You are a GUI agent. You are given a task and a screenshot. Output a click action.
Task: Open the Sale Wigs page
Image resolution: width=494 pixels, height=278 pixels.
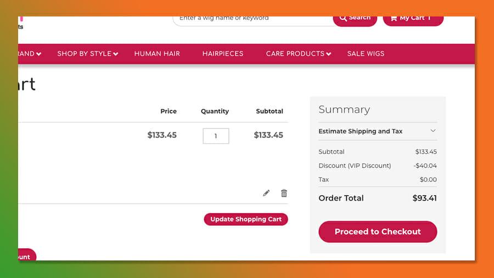pos(366,53)
